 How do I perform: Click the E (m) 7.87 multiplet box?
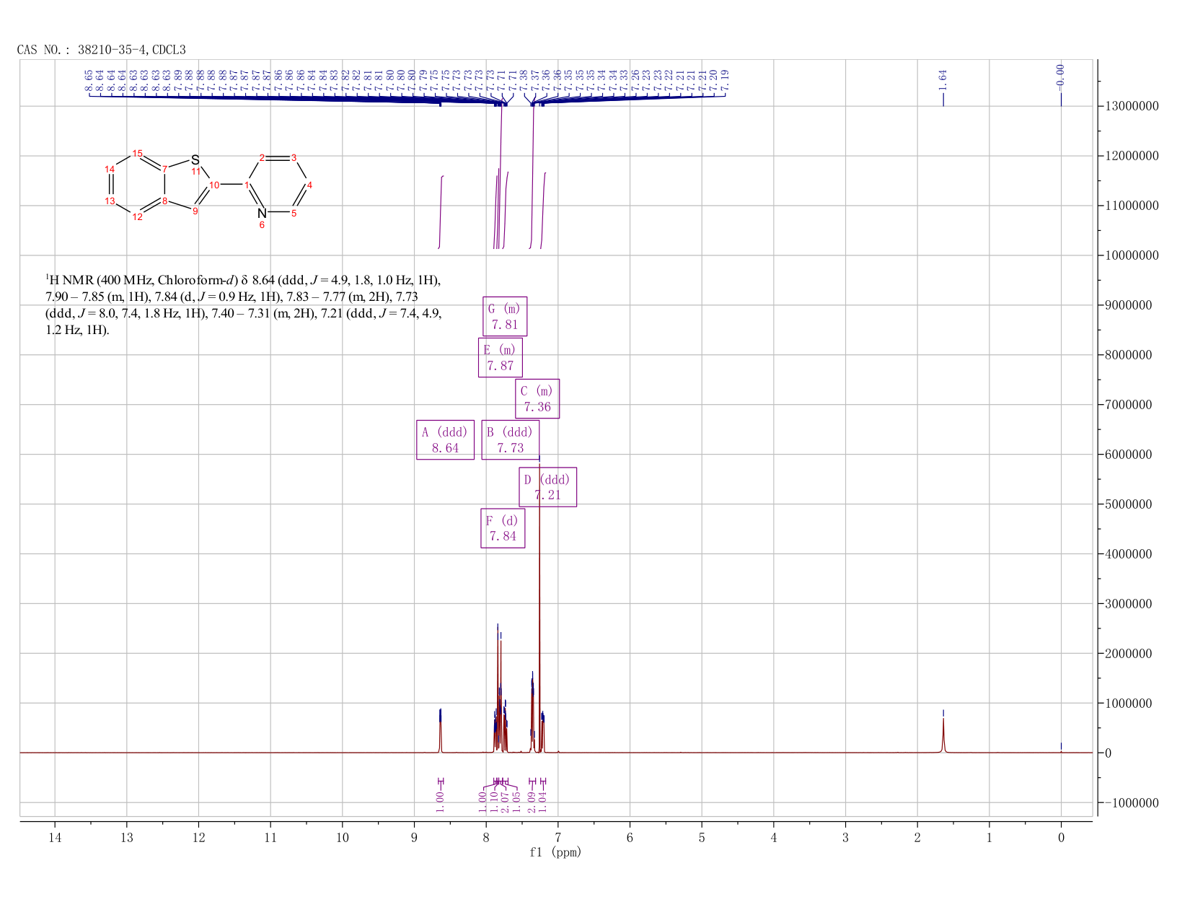(x=500, y=357)
